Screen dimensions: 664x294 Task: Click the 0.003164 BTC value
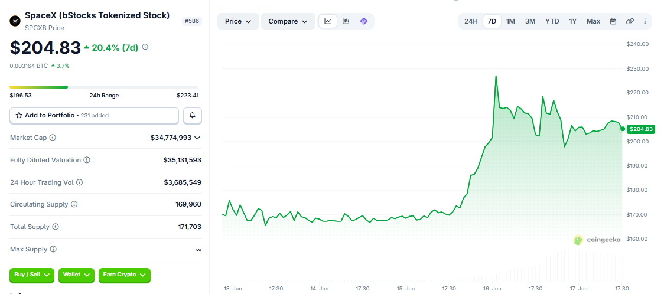[29, 66]
